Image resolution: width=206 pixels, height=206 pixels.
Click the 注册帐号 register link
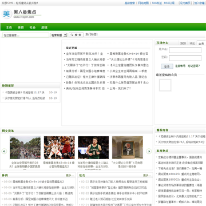coord(180,66)
